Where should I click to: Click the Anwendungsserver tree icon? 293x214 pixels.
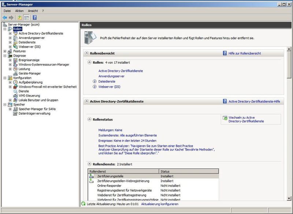tap(15, 38)
